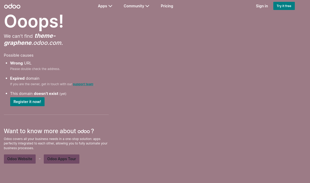Click Sign in
The height and width of the screenshot is (183, 310).
pos(262,6)
